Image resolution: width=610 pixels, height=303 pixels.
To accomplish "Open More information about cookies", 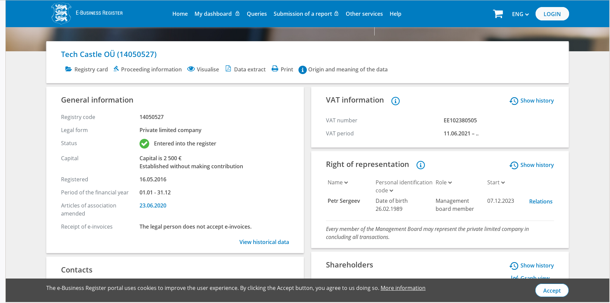I will tap(403, 288).
